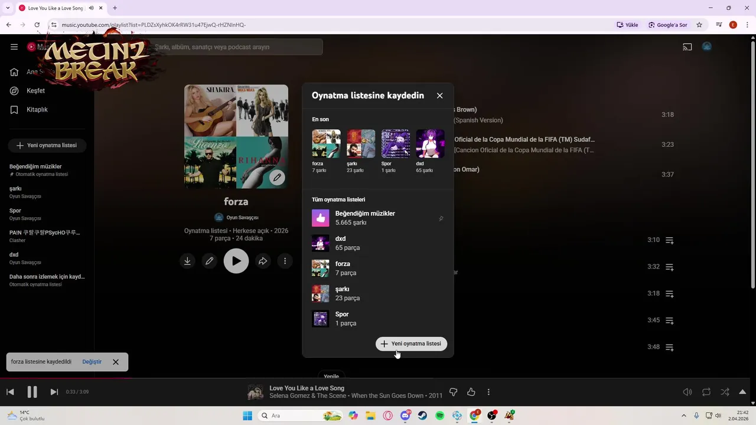Download the forza playlist

(187, 261)
